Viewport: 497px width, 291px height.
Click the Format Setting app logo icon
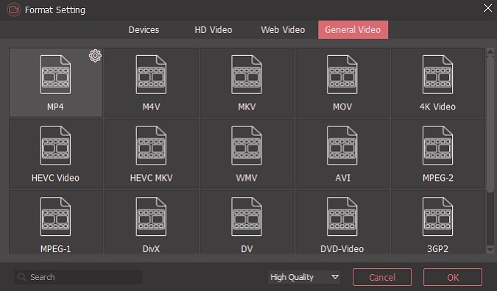[x=14, y=10]
